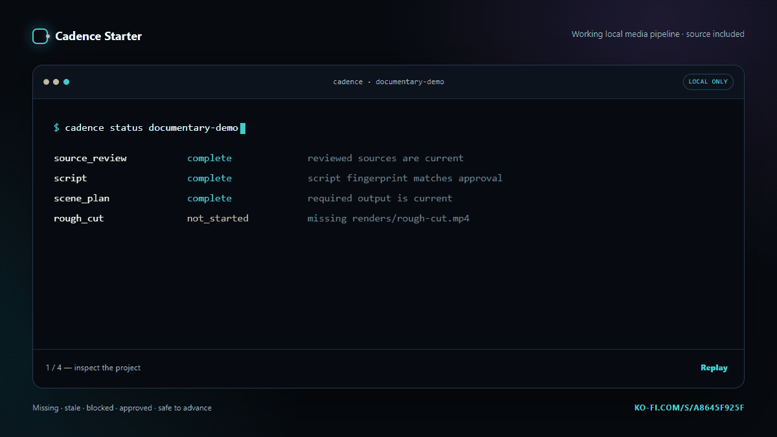The width and height of the screenshot is (777, 437).
Task: Click the complete status for script
Action: (209, 178)
